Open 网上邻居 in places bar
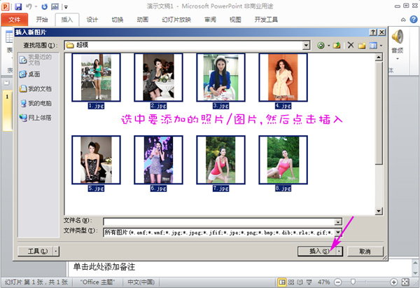 35,118
